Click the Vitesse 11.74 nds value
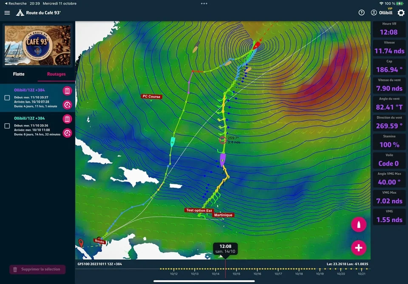408x284 pixels. (x=389, y=51)
